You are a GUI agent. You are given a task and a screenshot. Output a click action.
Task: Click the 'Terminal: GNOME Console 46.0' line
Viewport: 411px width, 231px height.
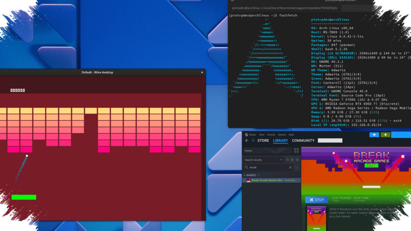(x=339, y=91)
